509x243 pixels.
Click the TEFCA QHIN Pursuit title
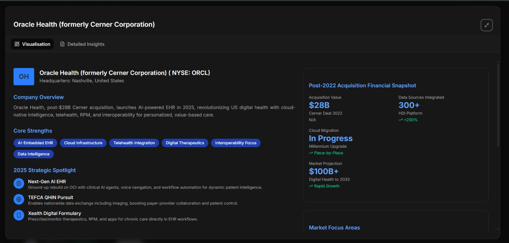pyautogui.click(x=51, y=198)
